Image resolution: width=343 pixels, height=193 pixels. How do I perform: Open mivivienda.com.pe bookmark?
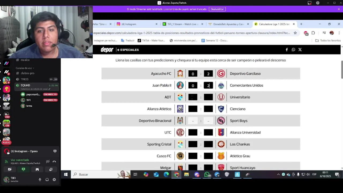click(184, 40)
